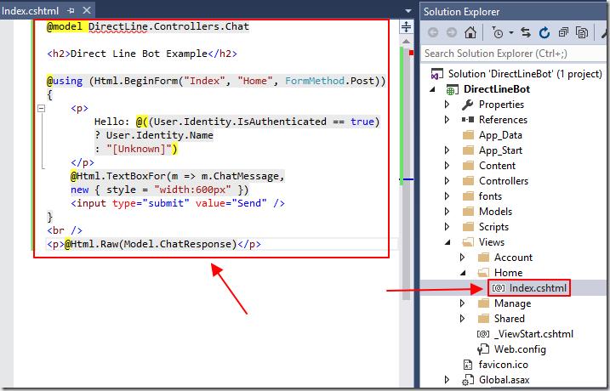610x391 pixels.
Task: Close the Index.cshtml tab
Action: pos(87,10)
